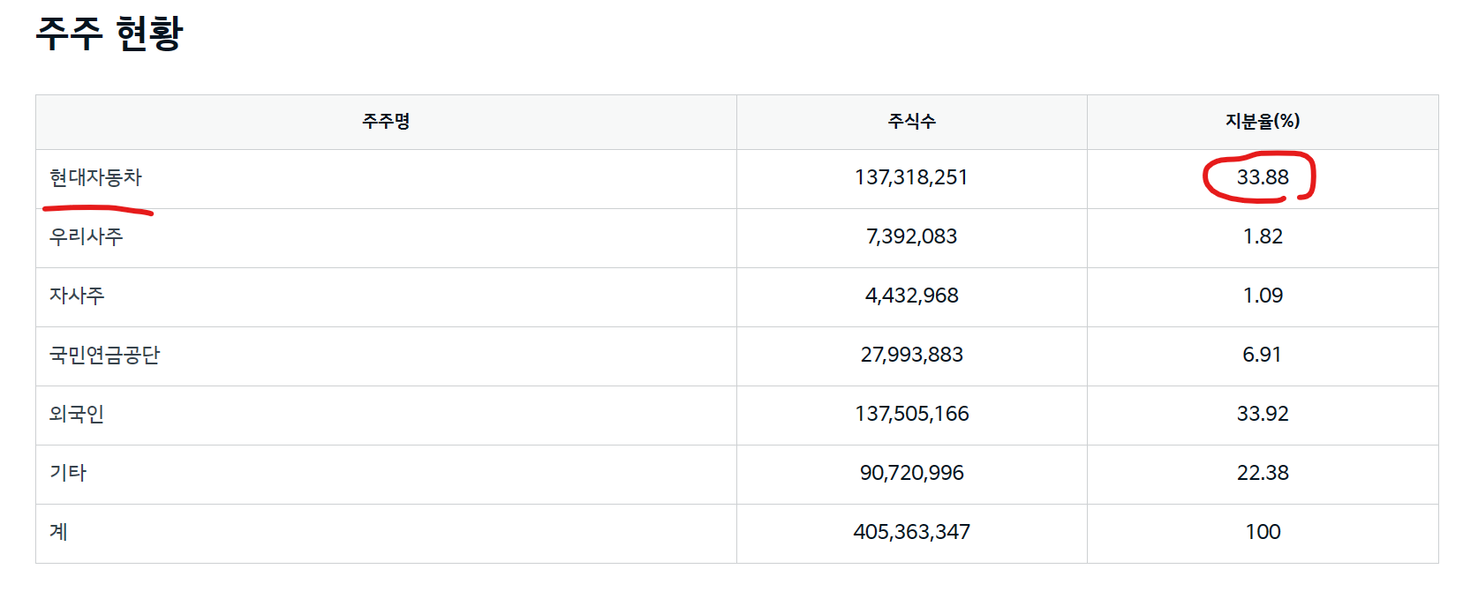Screen dimensions: 1463x599
Task: Select the 지분율(%) column header
Action: 1262,122
